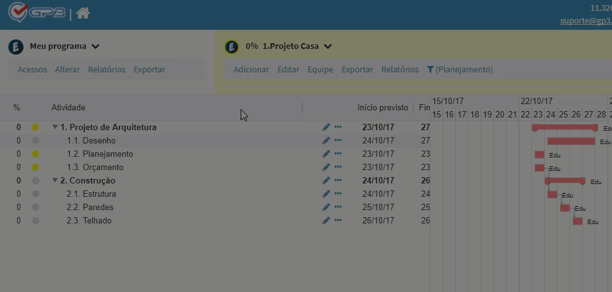Open the Planejamento filter

[460, 69]
